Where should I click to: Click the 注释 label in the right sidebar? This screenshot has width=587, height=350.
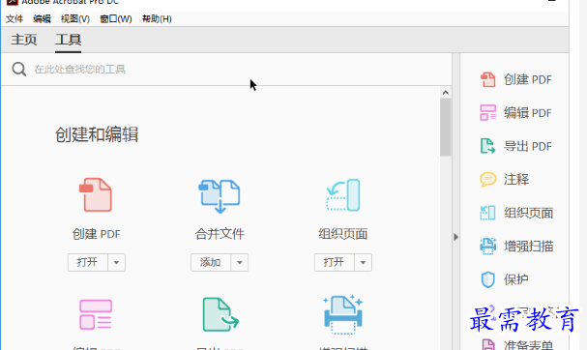(x=516, y=180)
